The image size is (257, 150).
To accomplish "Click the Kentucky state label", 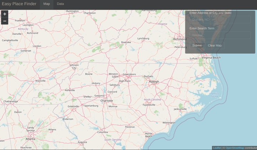I will [23, 29].
